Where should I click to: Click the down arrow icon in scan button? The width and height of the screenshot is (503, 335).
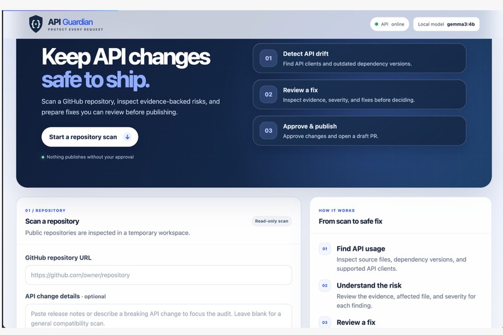127,137
